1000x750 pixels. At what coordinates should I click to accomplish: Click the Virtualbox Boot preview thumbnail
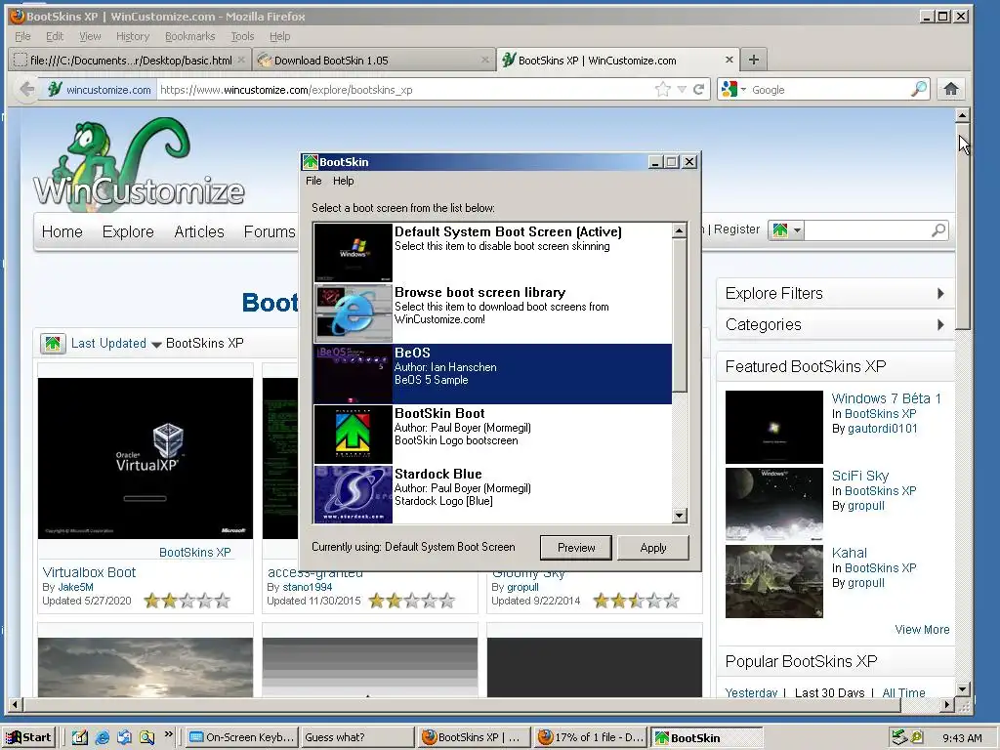coord(146,458)
